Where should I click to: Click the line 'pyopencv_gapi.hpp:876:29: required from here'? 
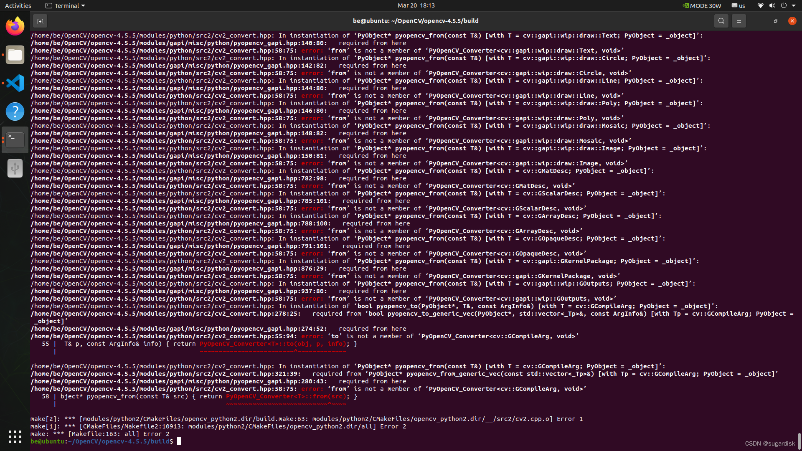[x=218, y=269]
